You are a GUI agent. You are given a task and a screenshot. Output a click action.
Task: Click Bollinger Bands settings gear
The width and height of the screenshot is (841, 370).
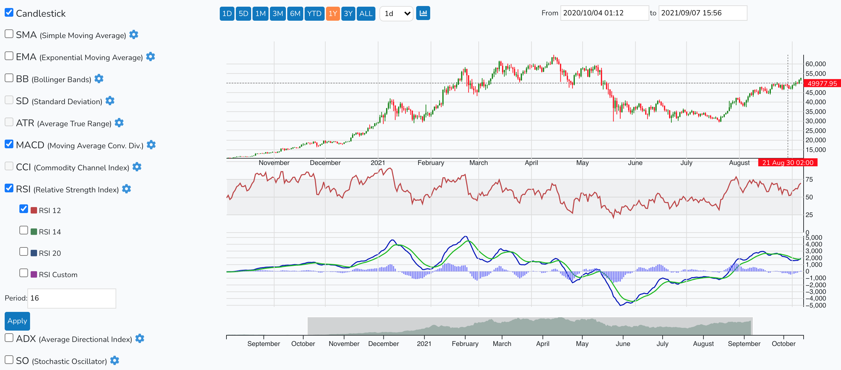coord(99,79)
